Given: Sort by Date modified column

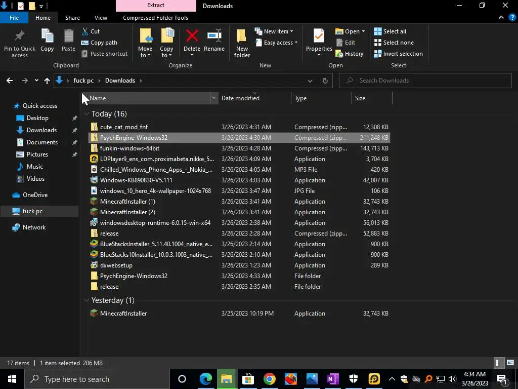Looking at the screenshot, I should click(255, 98).
